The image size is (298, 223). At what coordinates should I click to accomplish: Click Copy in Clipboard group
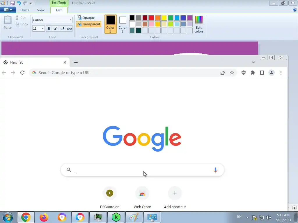coord(22,24)
